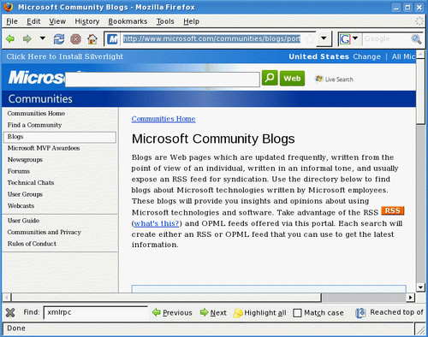Click the 'what's this?' link

point(157,223)
